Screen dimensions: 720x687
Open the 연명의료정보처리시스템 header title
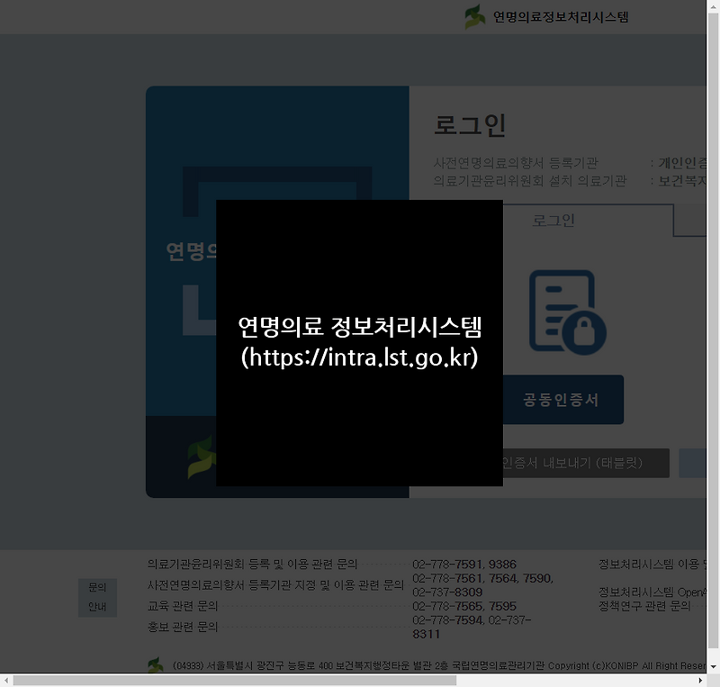point(561,16)
